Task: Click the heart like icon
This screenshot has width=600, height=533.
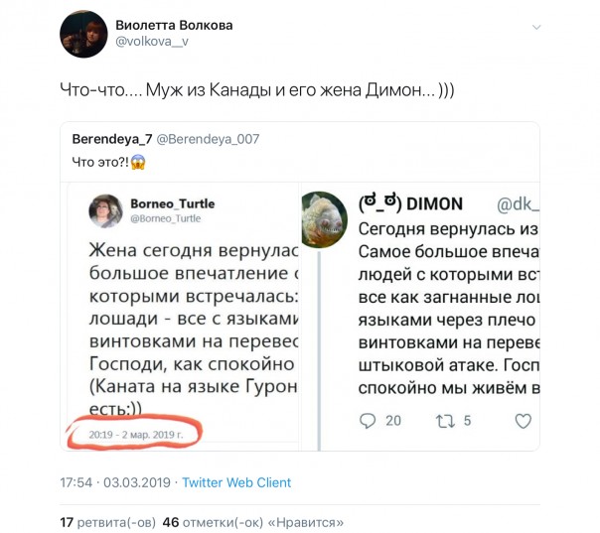Action: pyautogui.click(x=524, y=421)
